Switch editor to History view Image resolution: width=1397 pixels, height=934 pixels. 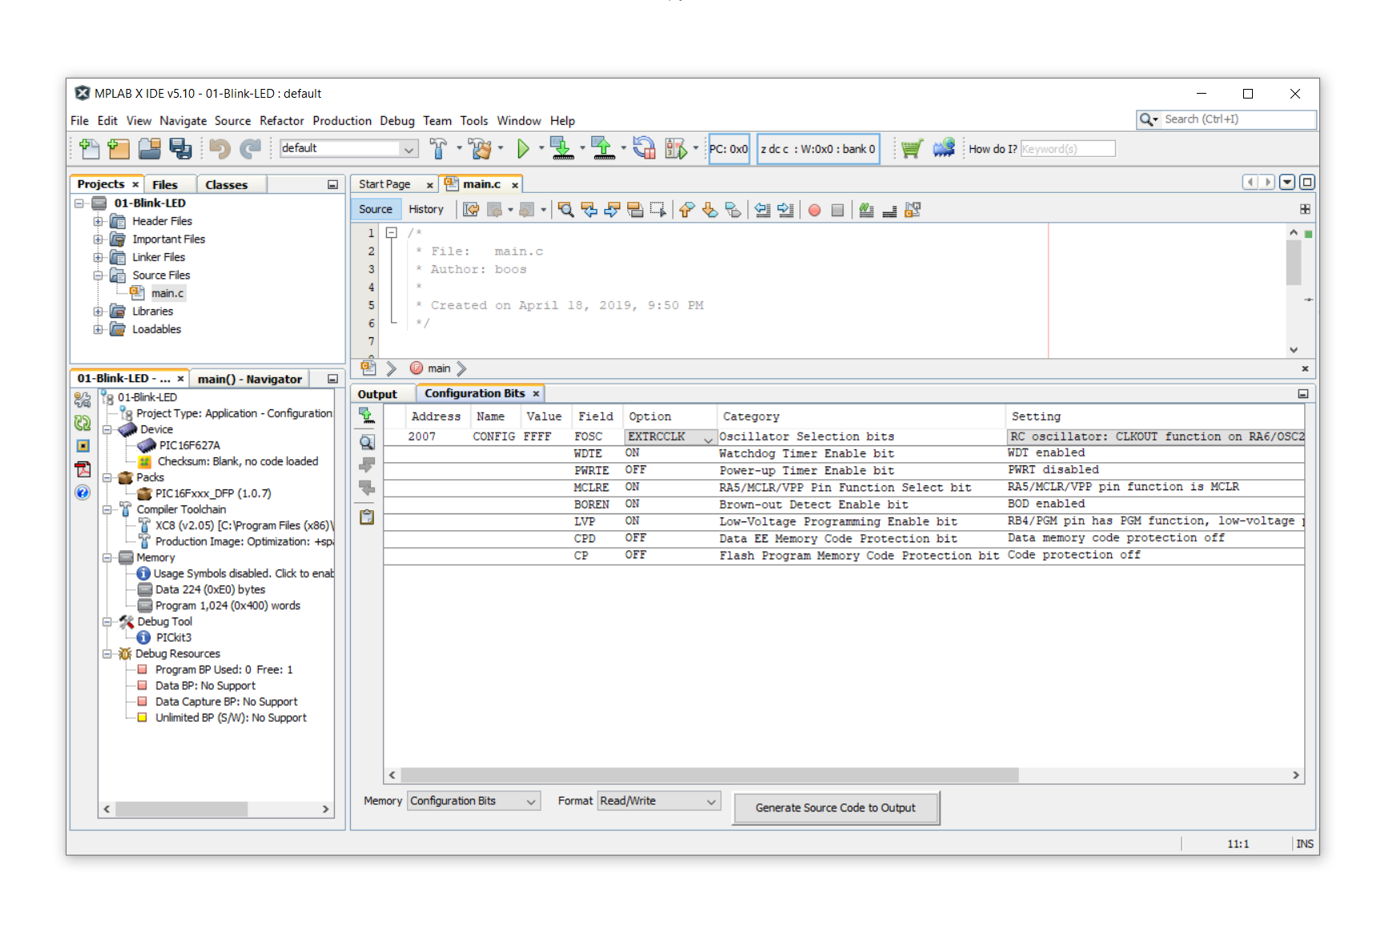pyautogui.click(x=425, y=209)
